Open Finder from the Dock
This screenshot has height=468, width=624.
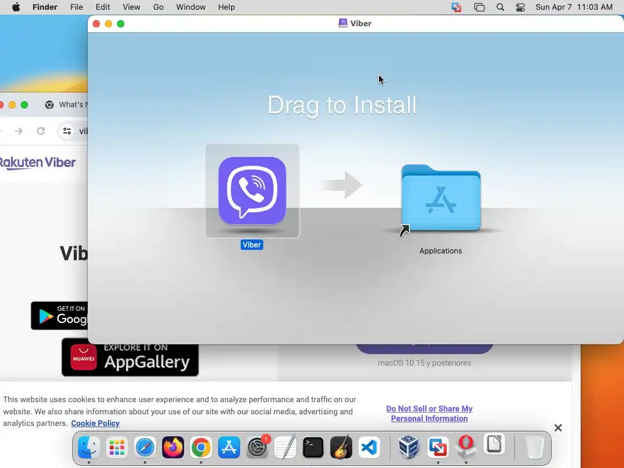(88, 447)
